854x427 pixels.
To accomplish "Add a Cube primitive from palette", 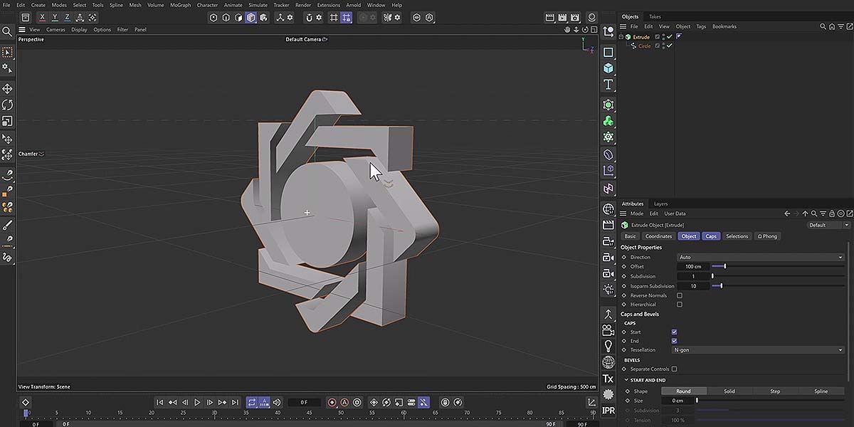I will pyautogui.click(x=608, y=68).
